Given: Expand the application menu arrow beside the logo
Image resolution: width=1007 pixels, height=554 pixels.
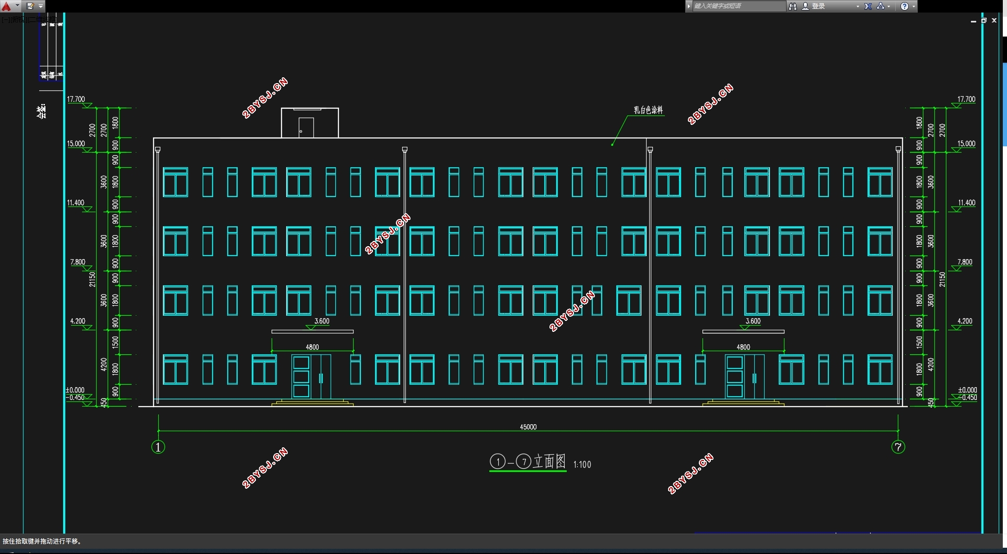Looking at the screenshot, I should click(17, 6).
